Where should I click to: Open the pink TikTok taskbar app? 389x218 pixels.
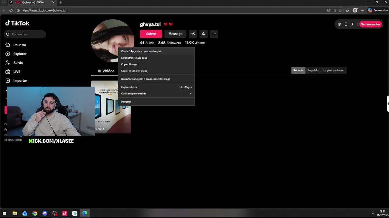[x=65, y=213]
